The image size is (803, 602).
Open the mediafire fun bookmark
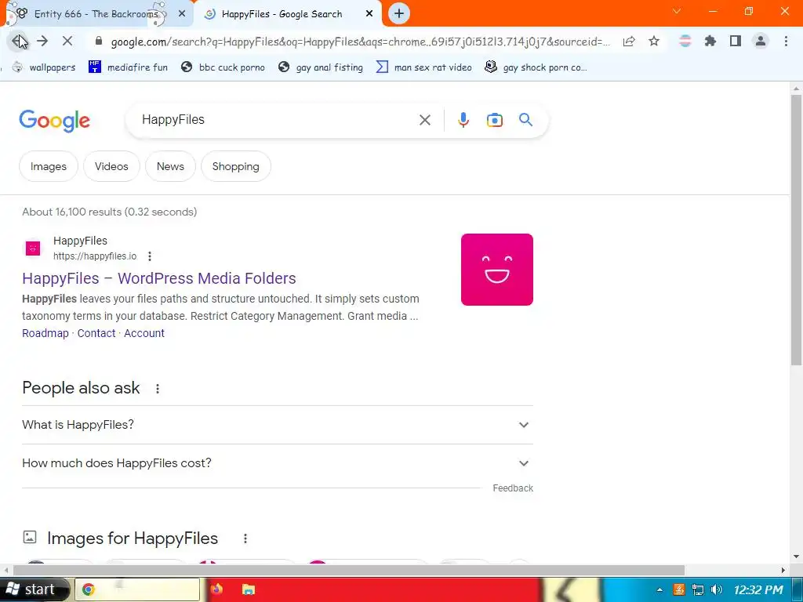pos(128,67)
